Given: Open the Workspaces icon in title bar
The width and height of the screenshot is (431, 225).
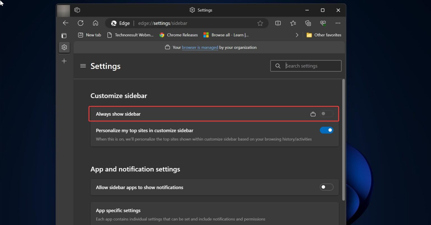Looking at the screenshot, I should point(77,10).
